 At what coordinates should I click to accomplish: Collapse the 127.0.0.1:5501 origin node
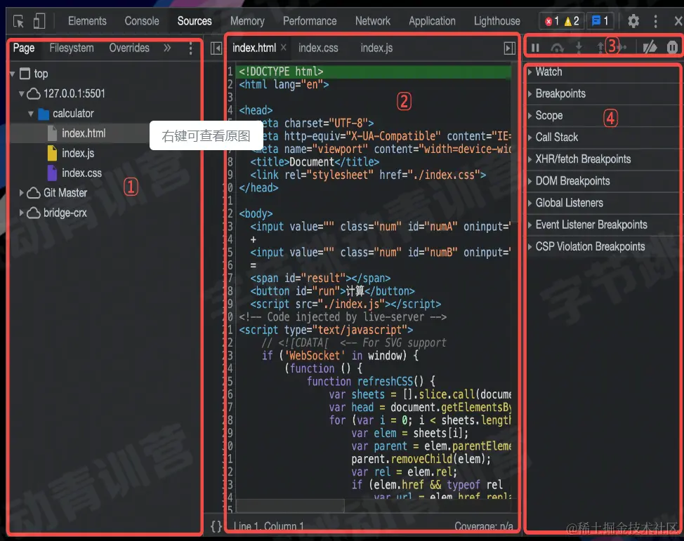21,94
